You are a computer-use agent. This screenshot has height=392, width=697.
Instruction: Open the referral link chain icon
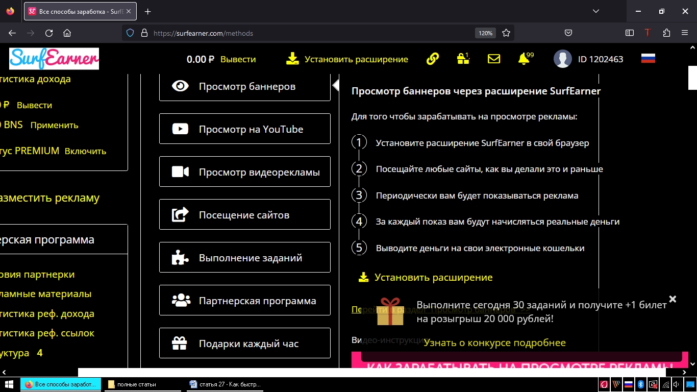(x=433, y=59)
